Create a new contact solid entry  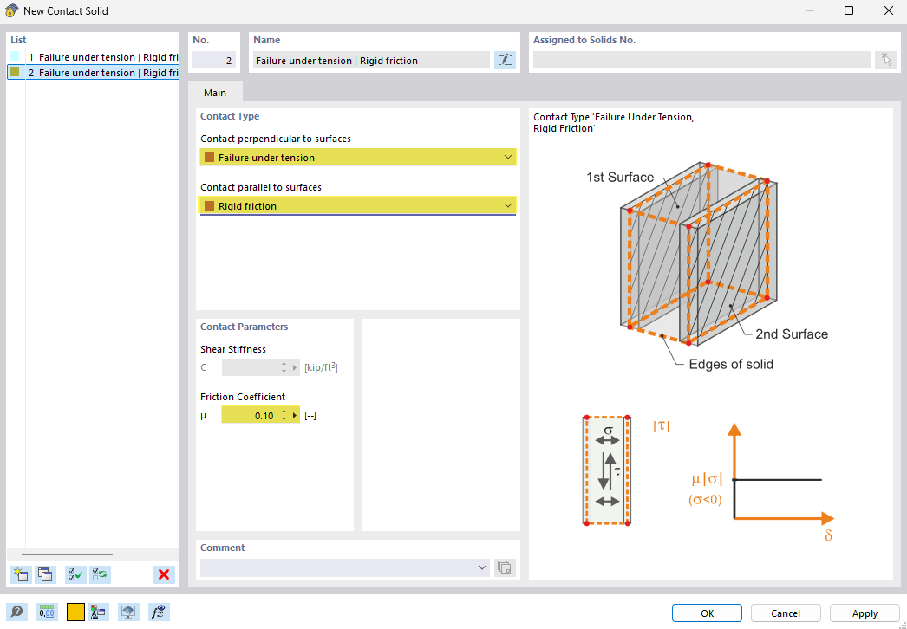coord(20,574)
